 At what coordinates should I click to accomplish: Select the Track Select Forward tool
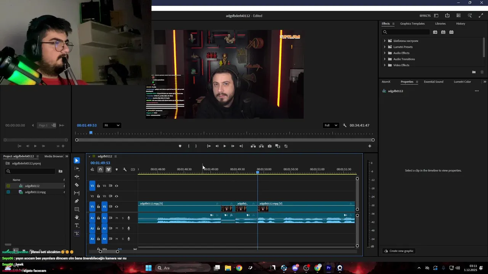pos(77,169)
